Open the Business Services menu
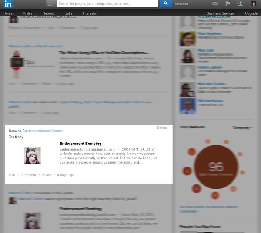Viewport: 261px width, 233px height. click(x=221, y=13)
